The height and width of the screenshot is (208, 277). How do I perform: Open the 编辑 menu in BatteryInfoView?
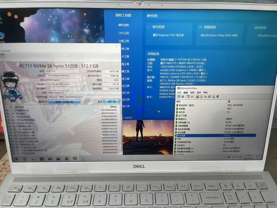pos(186,93)
